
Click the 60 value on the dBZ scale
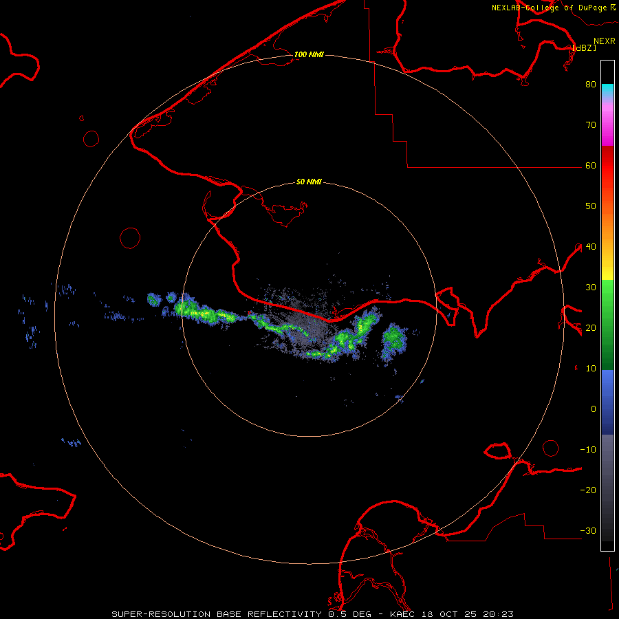point(591,166)
